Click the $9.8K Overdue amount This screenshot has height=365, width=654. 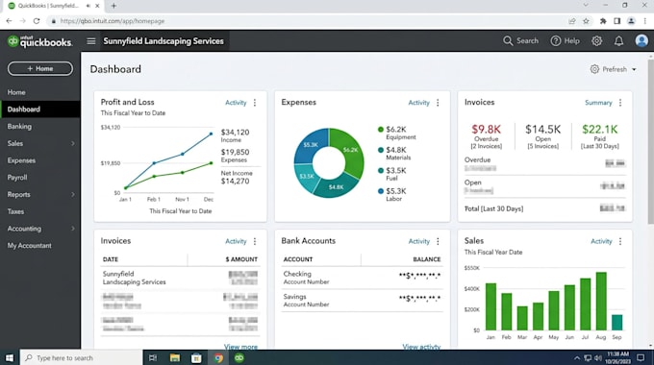tap(487, 129)
